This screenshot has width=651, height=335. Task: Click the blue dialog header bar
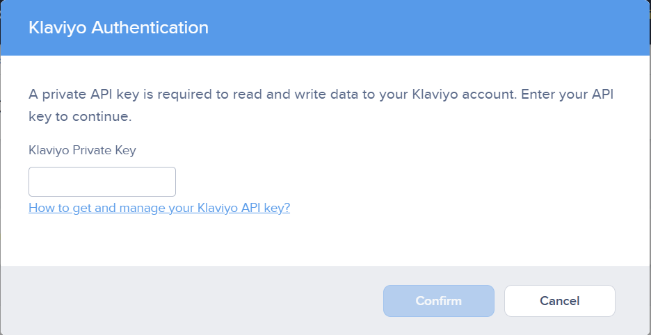pyautogui.click(x=417, y=28)
